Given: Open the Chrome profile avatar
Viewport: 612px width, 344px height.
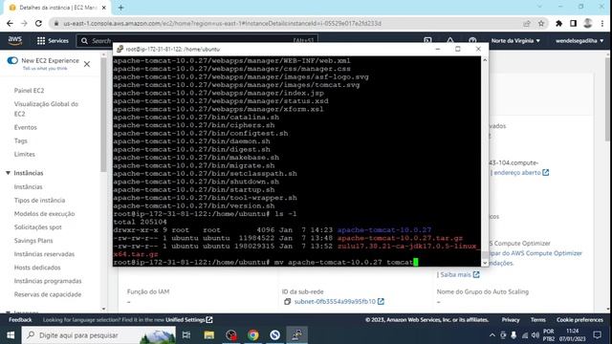Looking at the screenshot, I should pos(588,23).
